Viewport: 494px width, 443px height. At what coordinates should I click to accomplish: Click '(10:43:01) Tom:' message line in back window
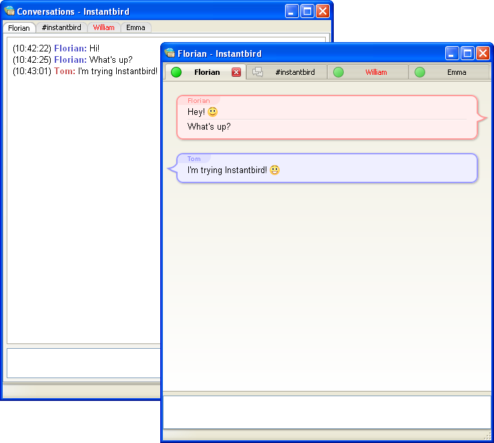coord(85,71)
